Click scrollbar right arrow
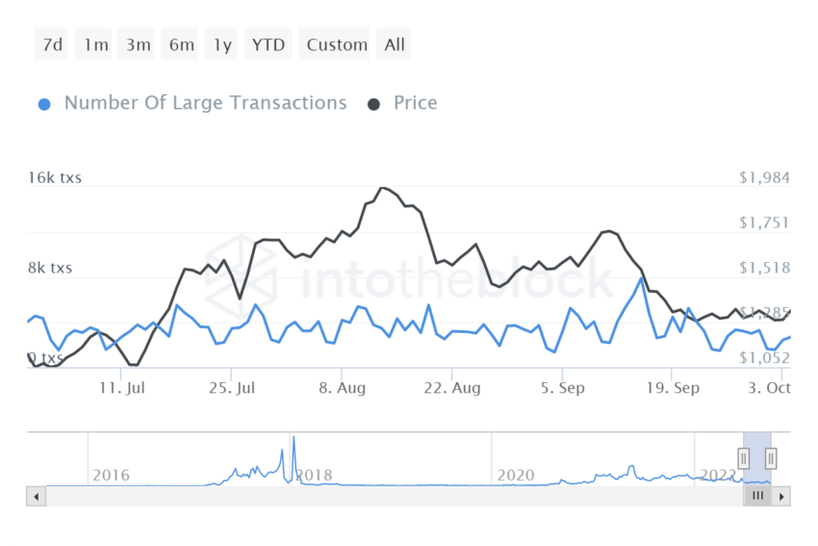 (782, 497)
